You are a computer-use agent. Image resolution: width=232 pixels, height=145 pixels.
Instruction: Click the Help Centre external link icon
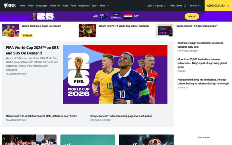[185, 5]
